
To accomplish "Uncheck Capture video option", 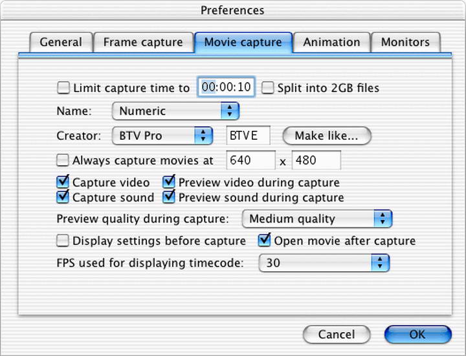I will [x=63, y=183].
